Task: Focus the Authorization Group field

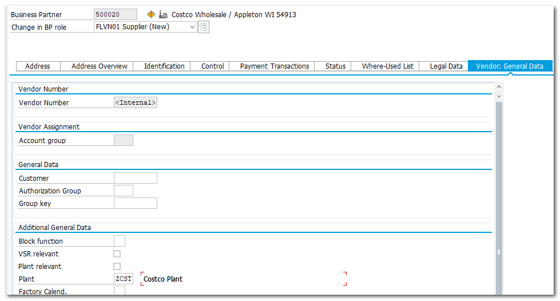Action: click(124, 191)
